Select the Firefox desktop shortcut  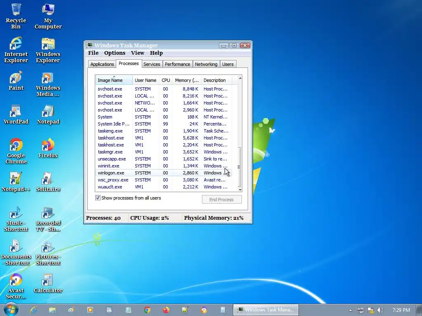(48, 148)
